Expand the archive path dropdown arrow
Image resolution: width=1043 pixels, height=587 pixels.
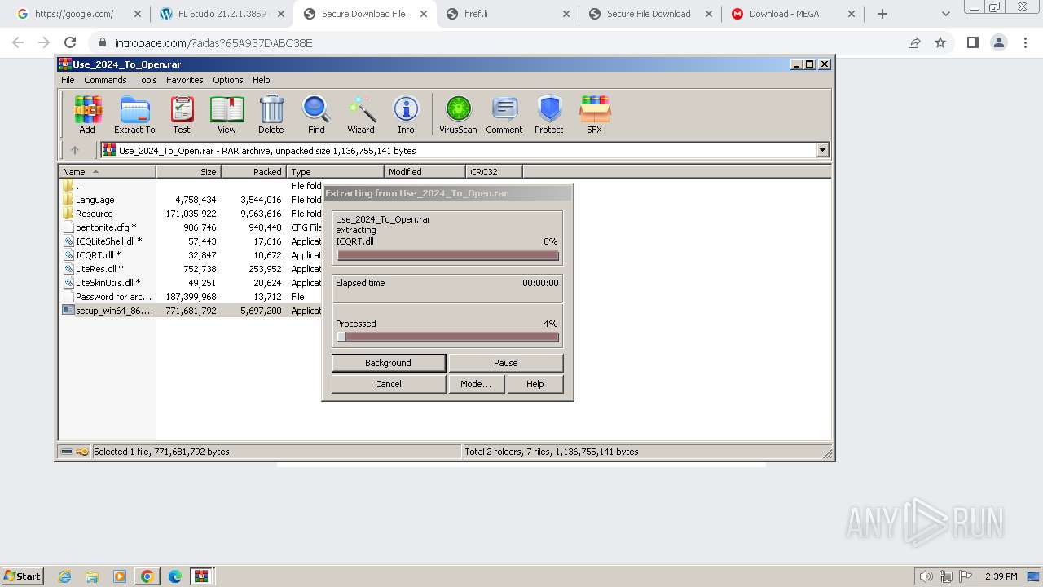[x=822, y=150]
